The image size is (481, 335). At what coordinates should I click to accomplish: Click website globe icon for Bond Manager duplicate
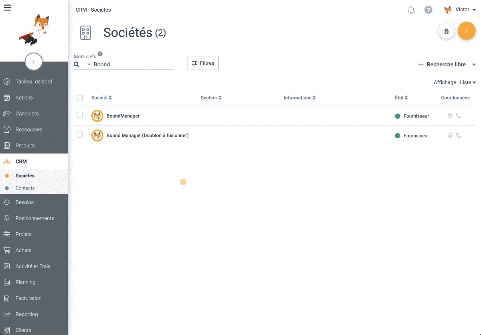(x=450, y=136)
